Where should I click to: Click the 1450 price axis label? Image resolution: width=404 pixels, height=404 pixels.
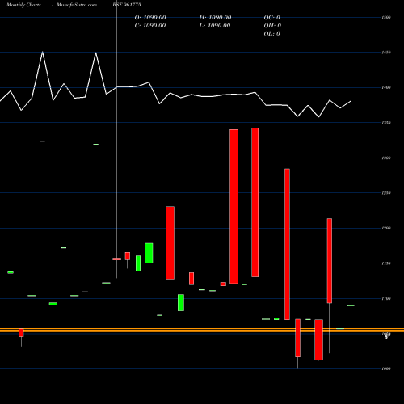point(386,53)
